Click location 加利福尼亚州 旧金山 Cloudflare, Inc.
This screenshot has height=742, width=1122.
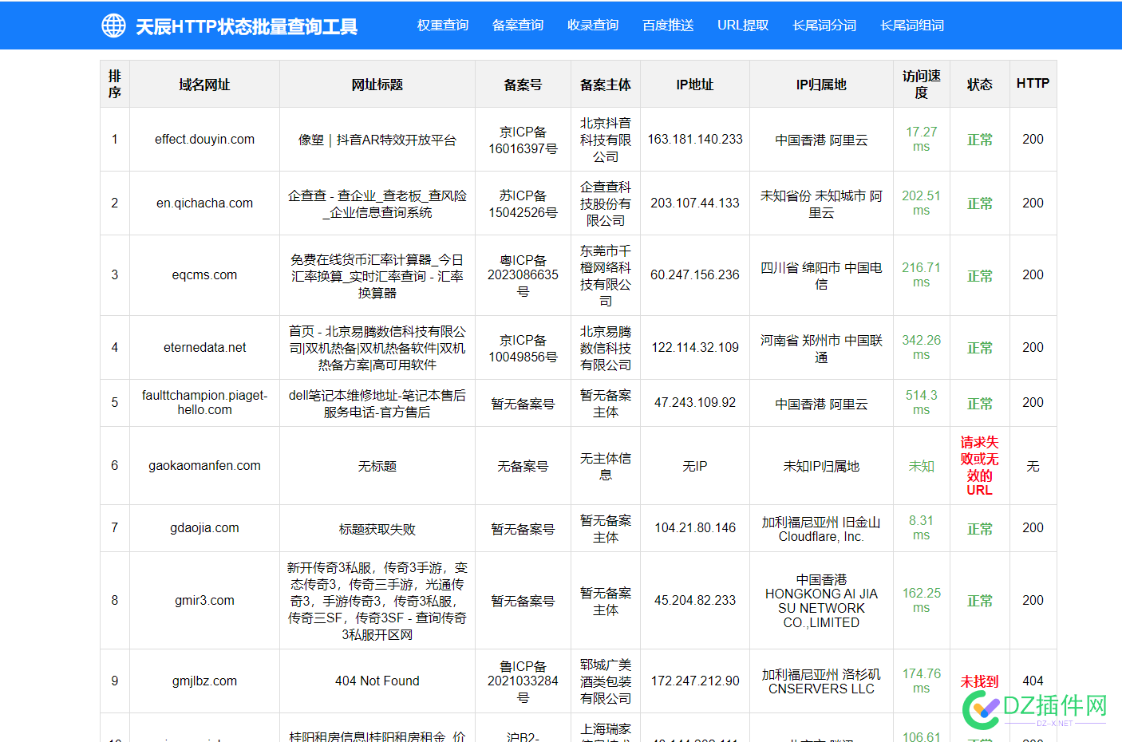click(x=821, y=528)
